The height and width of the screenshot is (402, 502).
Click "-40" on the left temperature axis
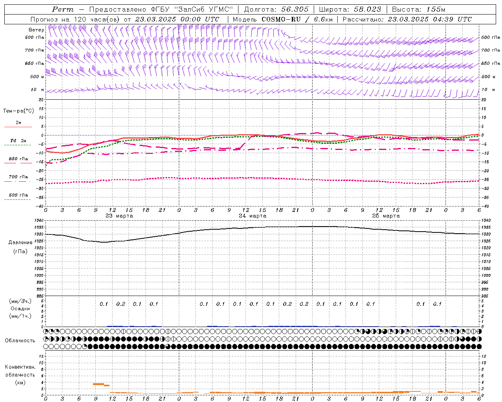(40, 206)
